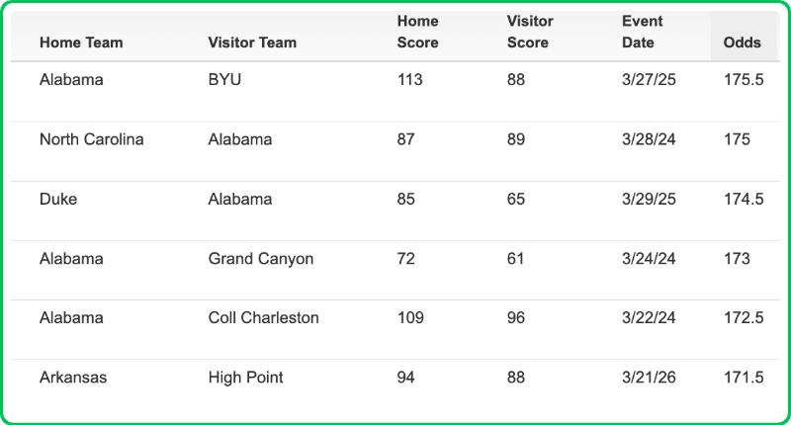The height and width of the screenshot is (425, 791).
Task: Click North Carolina home team cell
Action: 91,139
